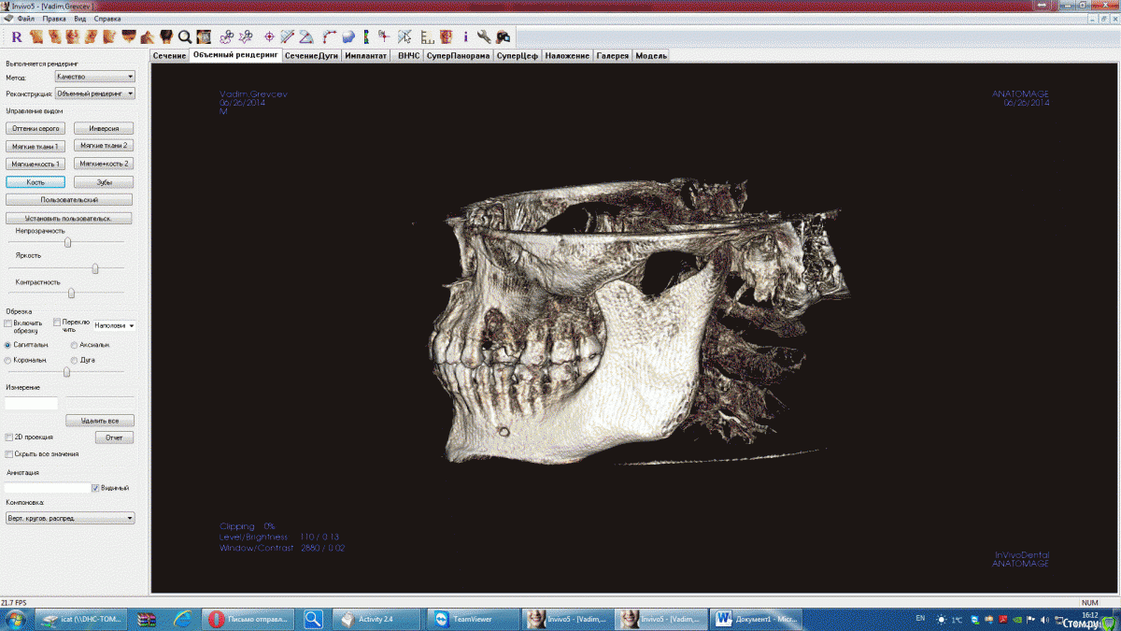
Task: Click the Удалить все button
Action: [x=99, y=420]
